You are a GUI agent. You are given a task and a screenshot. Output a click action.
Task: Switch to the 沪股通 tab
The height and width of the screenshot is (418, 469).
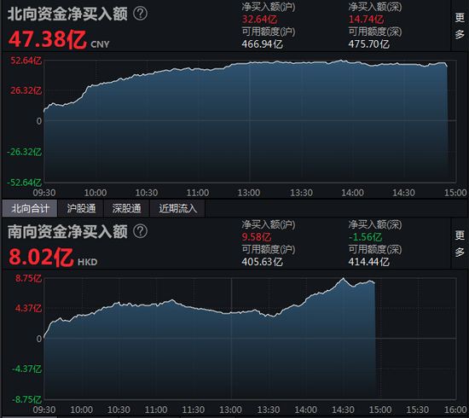click(x=81, y=208)
